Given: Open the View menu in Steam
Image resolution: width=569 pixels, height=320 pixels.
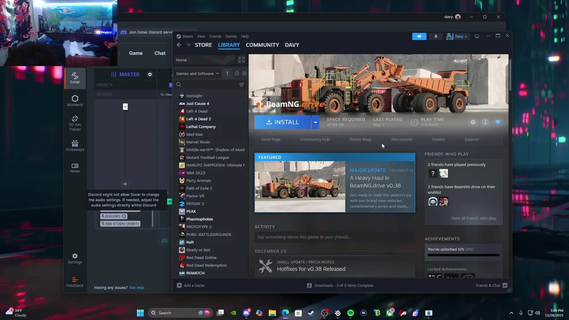Looking at the screenshot, I should coord(201,36).
